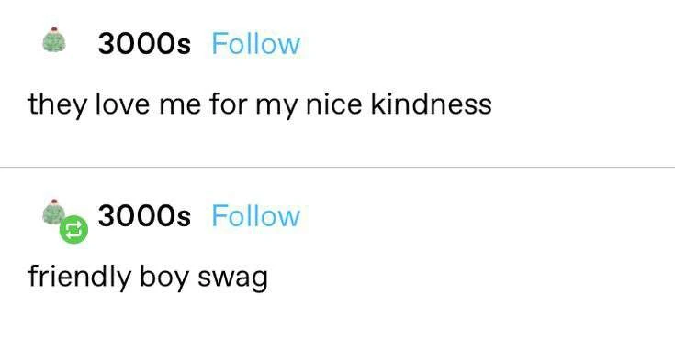Viewport: 675px width, 349px height.
Task: Click the word 'they' starting the first post
Action: click(57, 105)
